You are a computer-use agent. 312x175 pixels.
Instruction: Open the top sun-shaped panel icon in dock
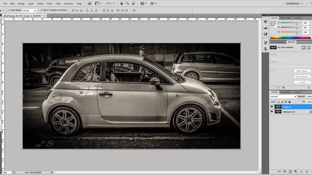tap(265, 21)
